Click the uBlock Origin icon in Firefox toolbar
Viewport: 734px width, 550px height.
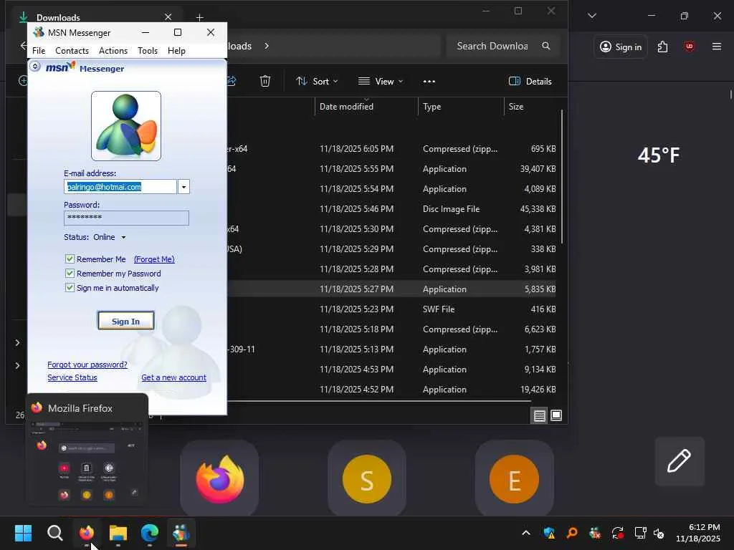pyautogui.click(x=689, y=47)
